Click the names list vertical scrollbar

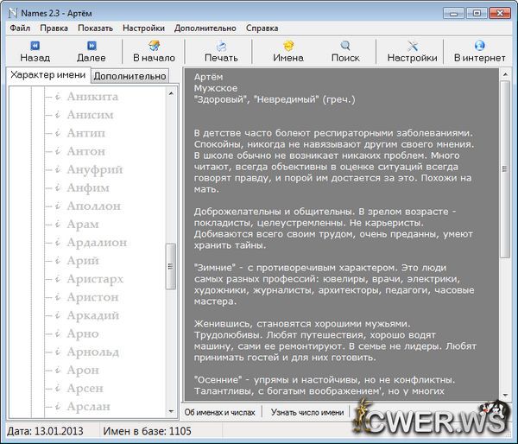171,268
